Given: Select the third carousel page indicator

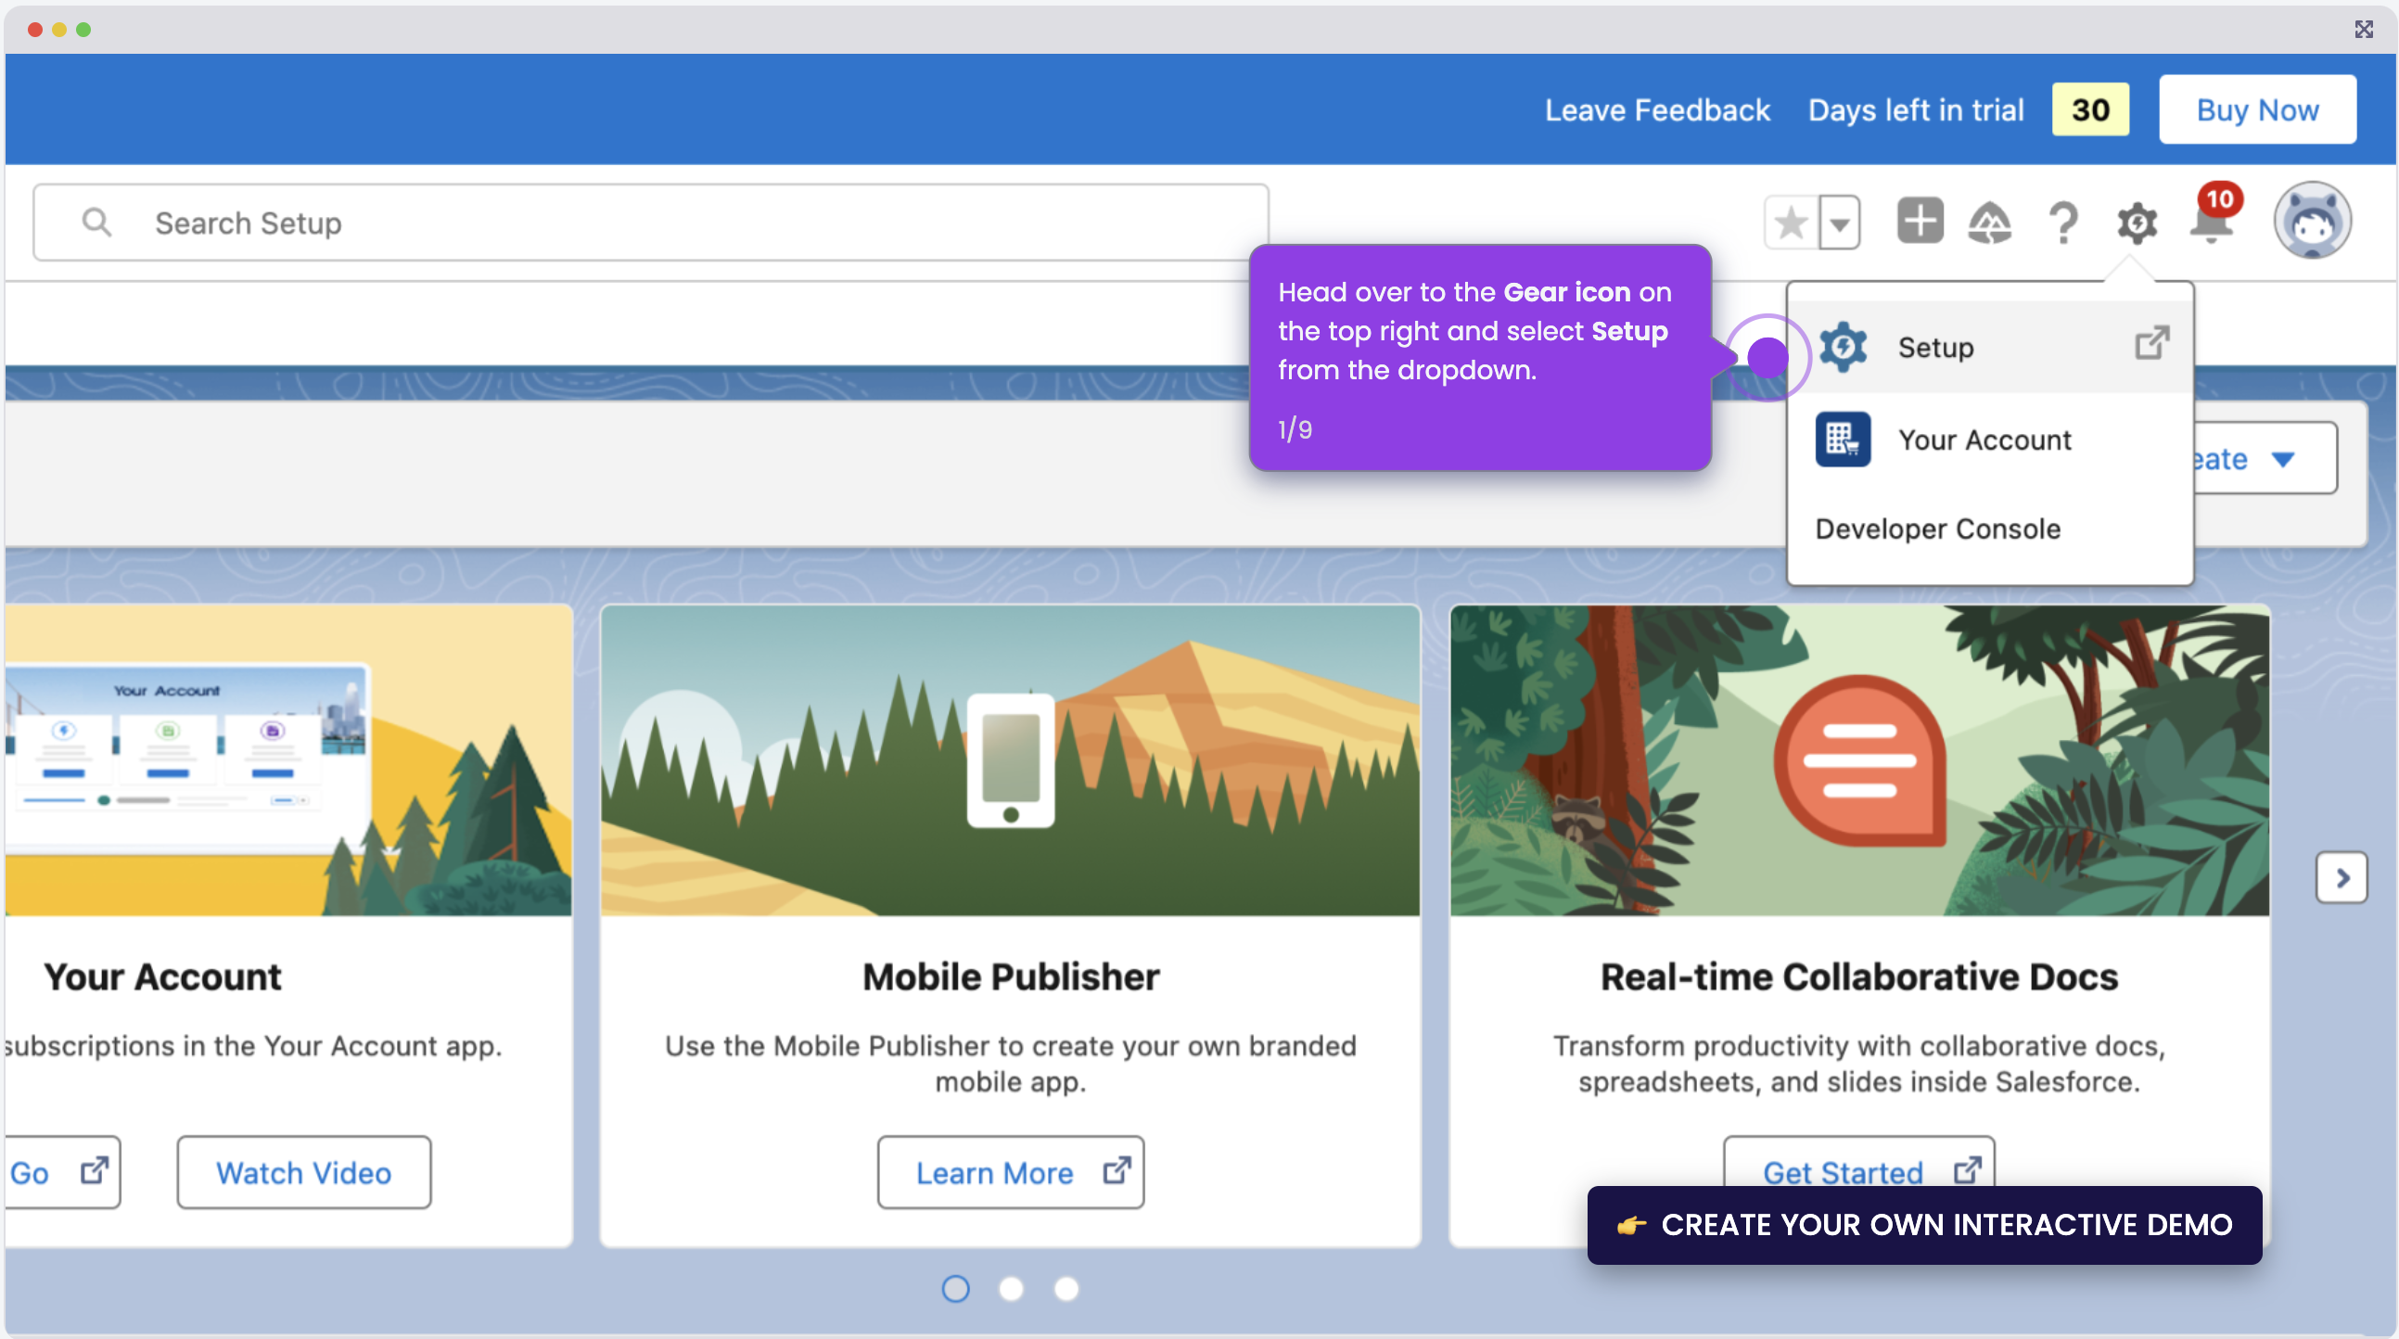Looking at the screenshot, I should pos(1066,1288).
